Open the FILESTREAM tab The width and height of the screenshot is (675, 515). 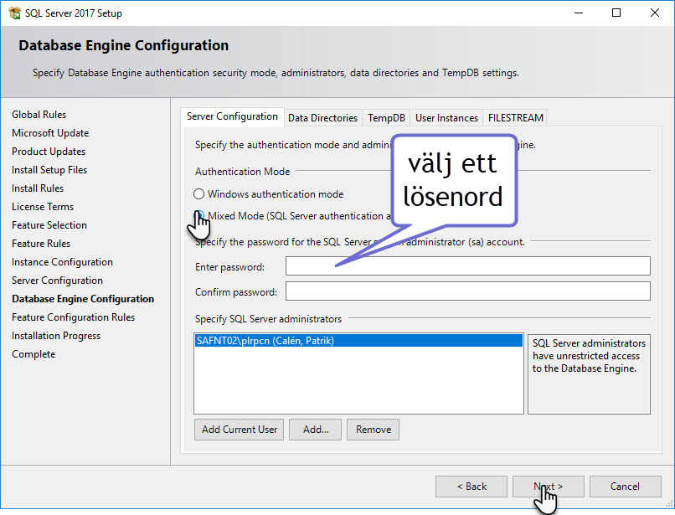[515, 118]
